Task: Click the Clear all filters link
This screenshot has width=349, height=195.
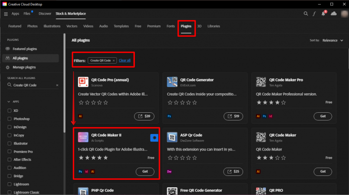Action: point(125,60)
